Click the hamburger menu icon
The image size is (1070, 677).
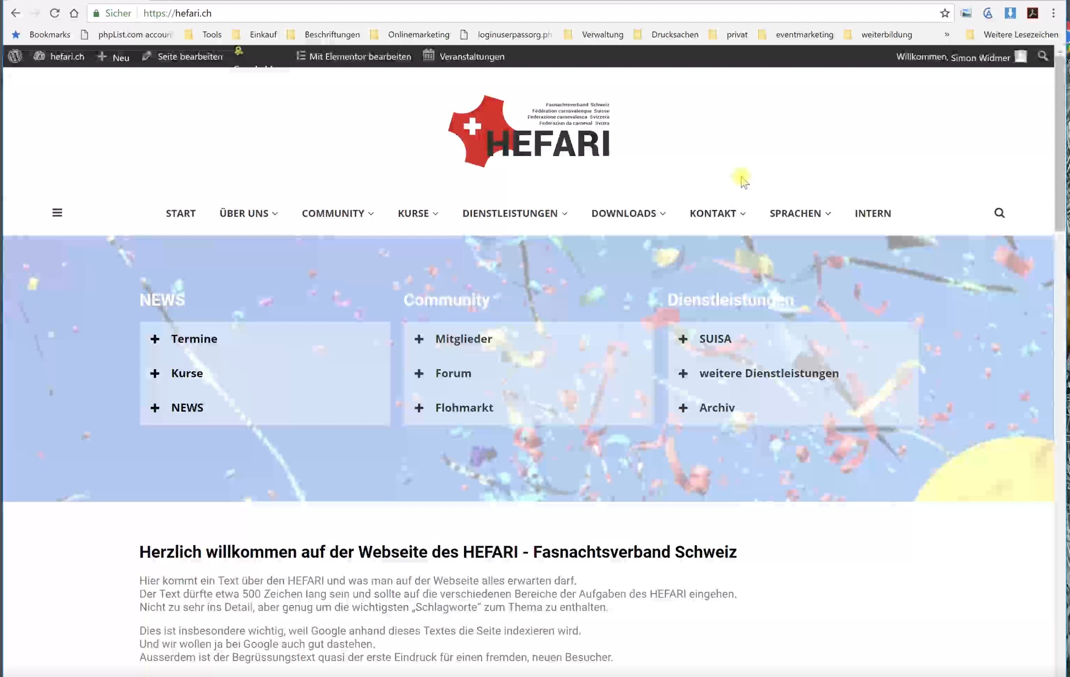(58, 213)
